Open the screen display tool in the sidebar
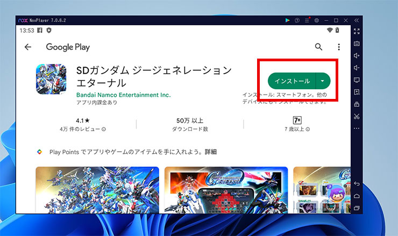The height and width of the screenshot is (236, 398). (x=357, y=80)
